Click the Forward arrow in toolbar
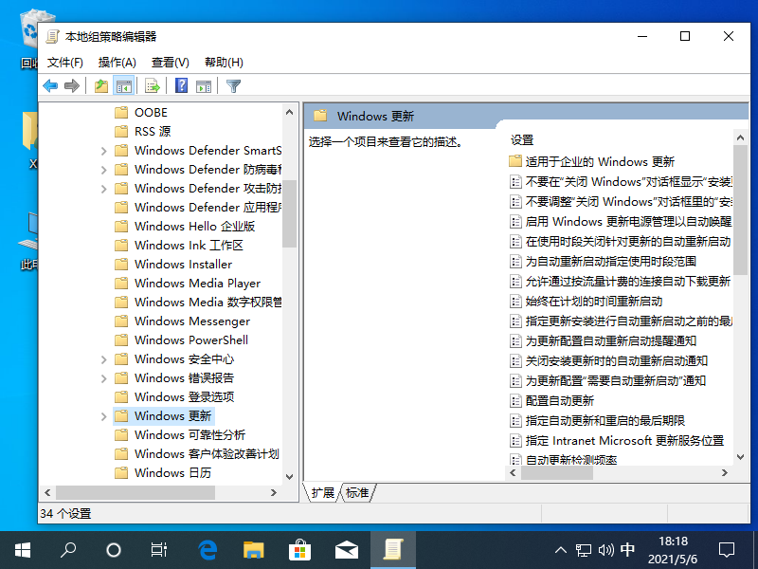758x569 pixels. tap(72, 86)
